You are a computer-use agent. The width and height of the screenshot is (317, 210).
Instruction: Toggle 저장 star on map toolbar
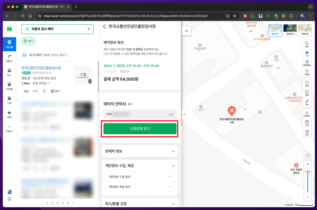[x=307, y=54]
